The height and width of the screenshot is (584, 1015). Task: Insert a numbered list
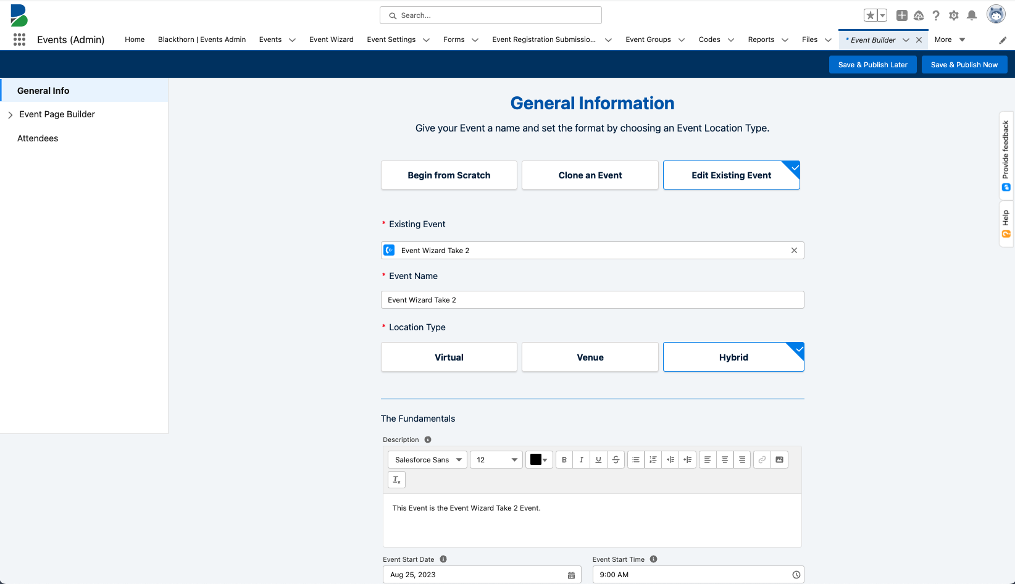click(653, 460)
